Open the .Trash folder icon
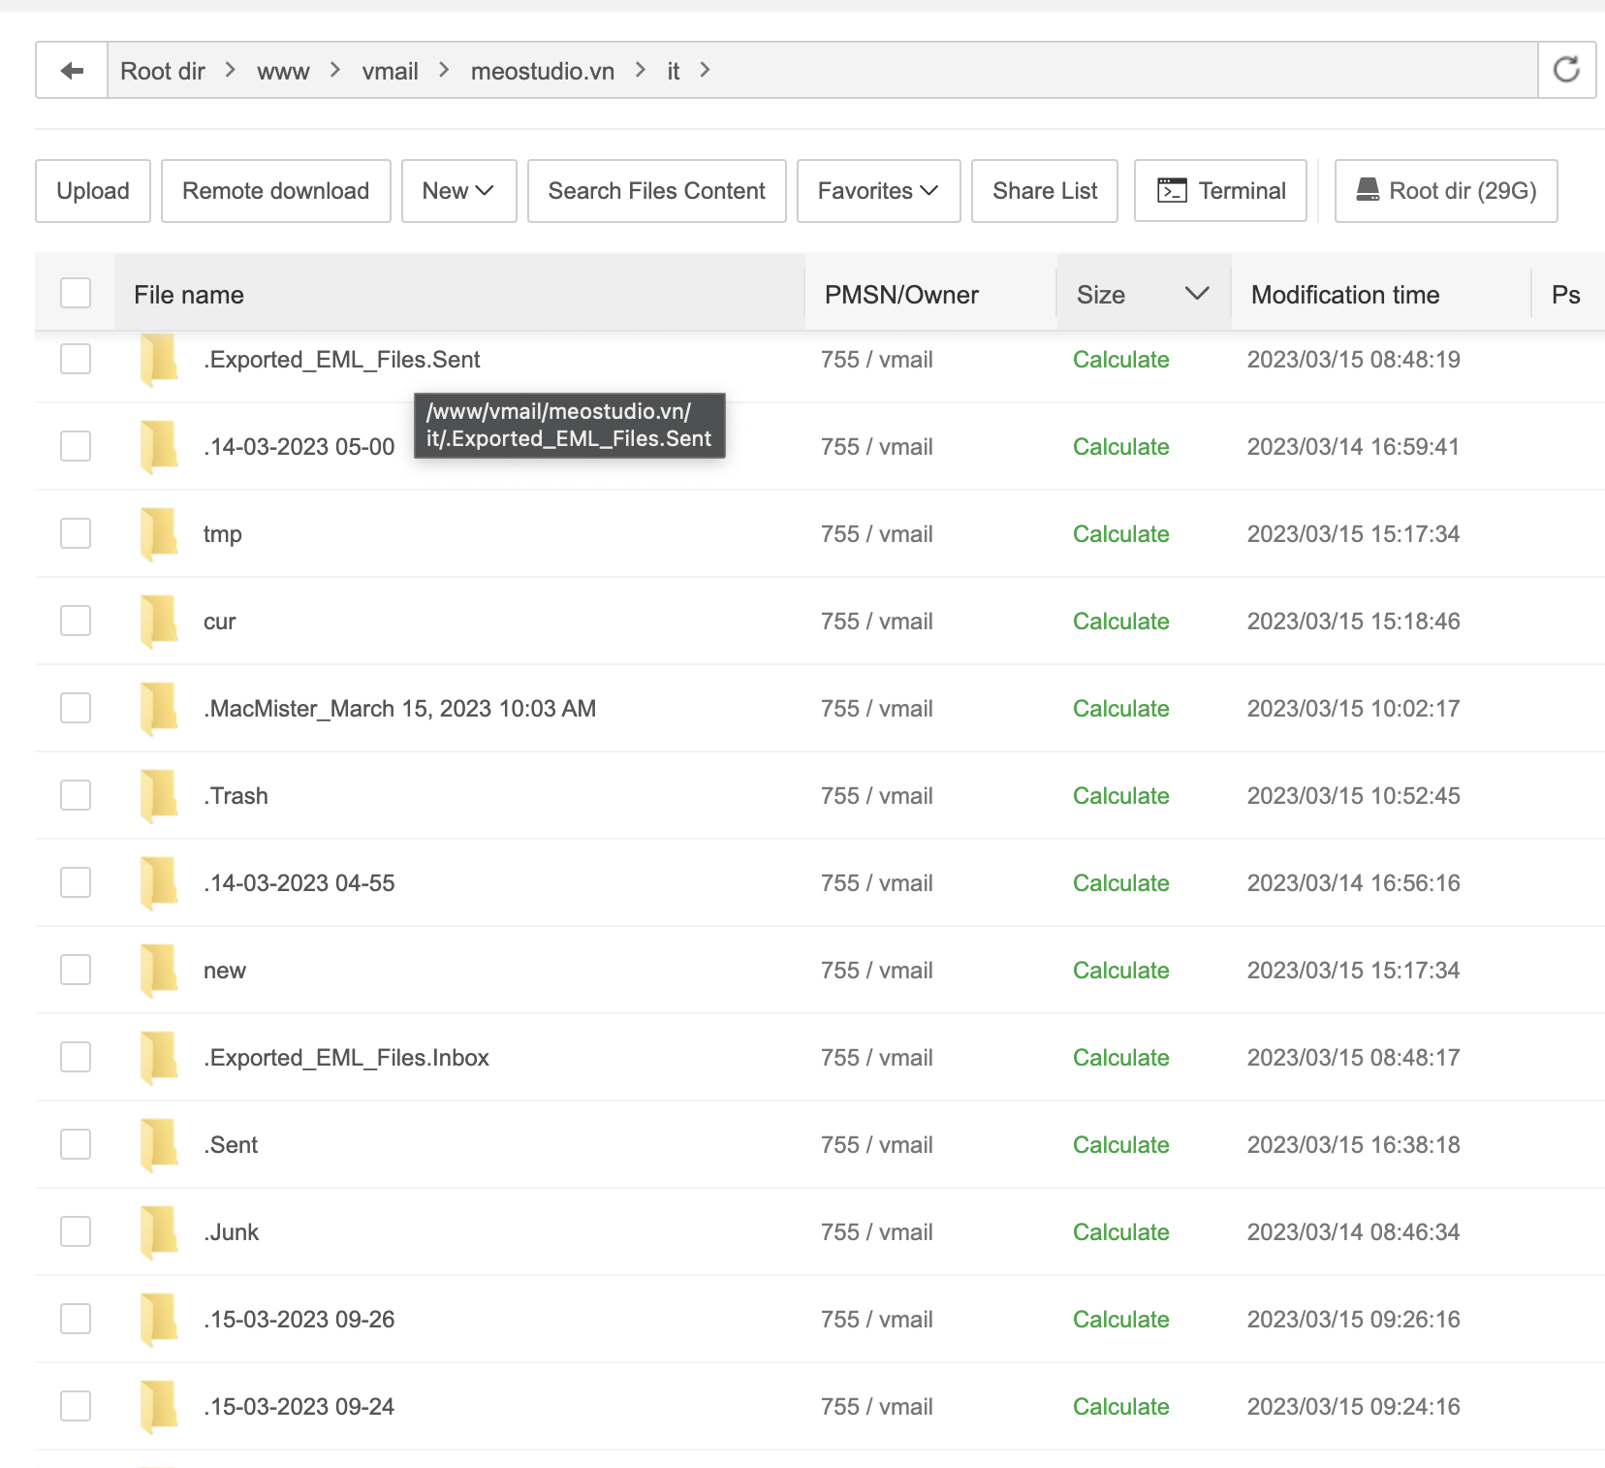1605x1468 pixels. tap(159, 795)
